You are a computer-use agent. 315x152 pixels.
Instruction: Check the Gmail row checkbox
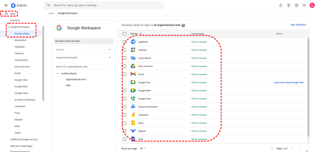coord(124,74)
